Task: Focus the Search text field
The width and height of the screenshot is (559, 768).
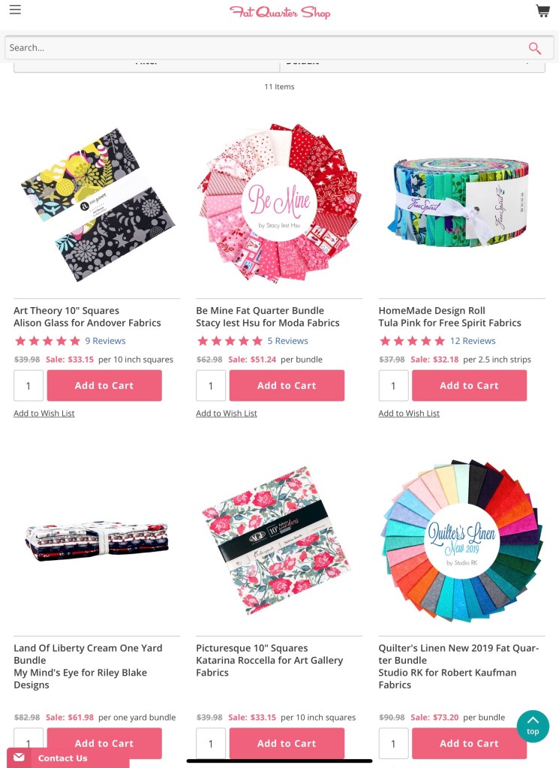Action: tap(264, 47)
